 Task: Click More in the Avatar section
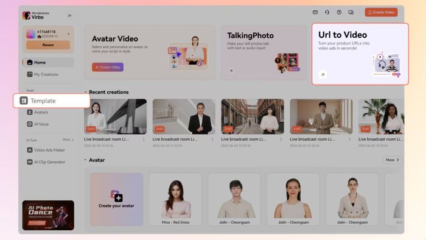pos(393,160)
